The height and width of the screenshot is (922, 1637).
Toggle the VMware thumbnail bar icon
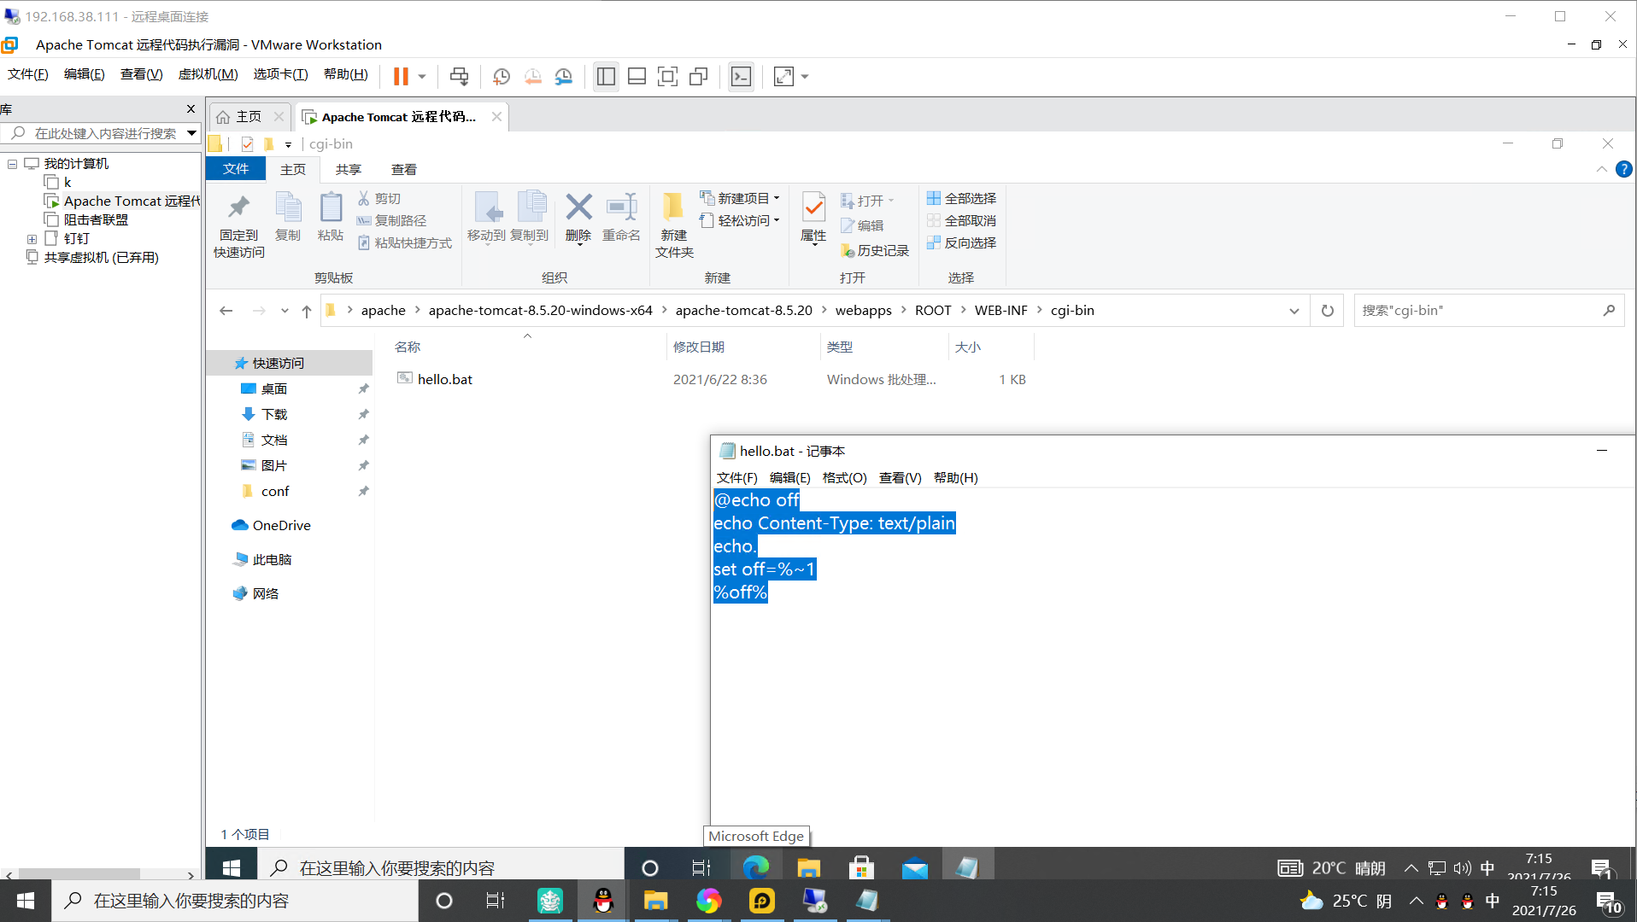[x=637, y=77]
